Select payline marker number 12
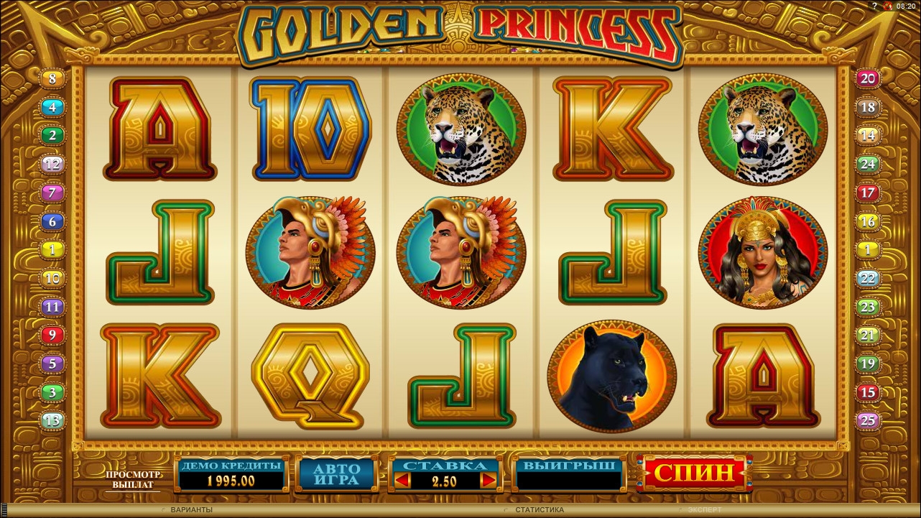Image resolution: width=921 pixels, height=518 pixels. [x=52, y=164]
